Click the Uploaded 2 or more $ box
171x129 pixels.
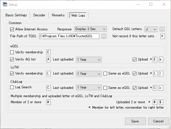click(x=161, y=102)
